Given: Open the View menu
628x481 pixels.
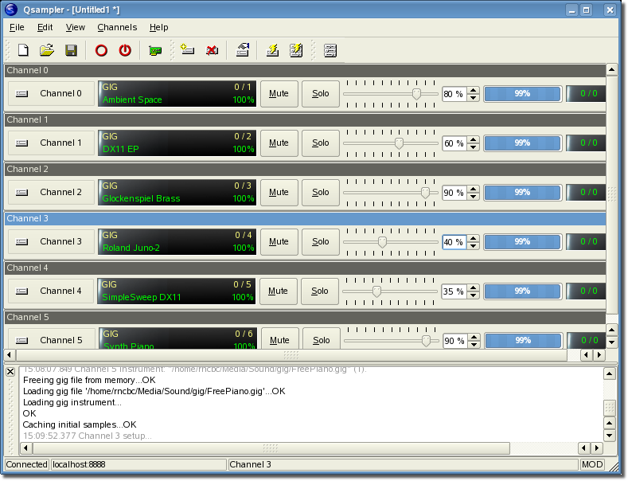Looking at the screenshot, I should click(x=76, y=27).
